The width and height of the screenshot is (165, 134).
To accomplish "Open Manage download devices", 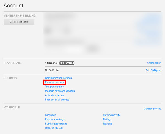I will 60,91.
